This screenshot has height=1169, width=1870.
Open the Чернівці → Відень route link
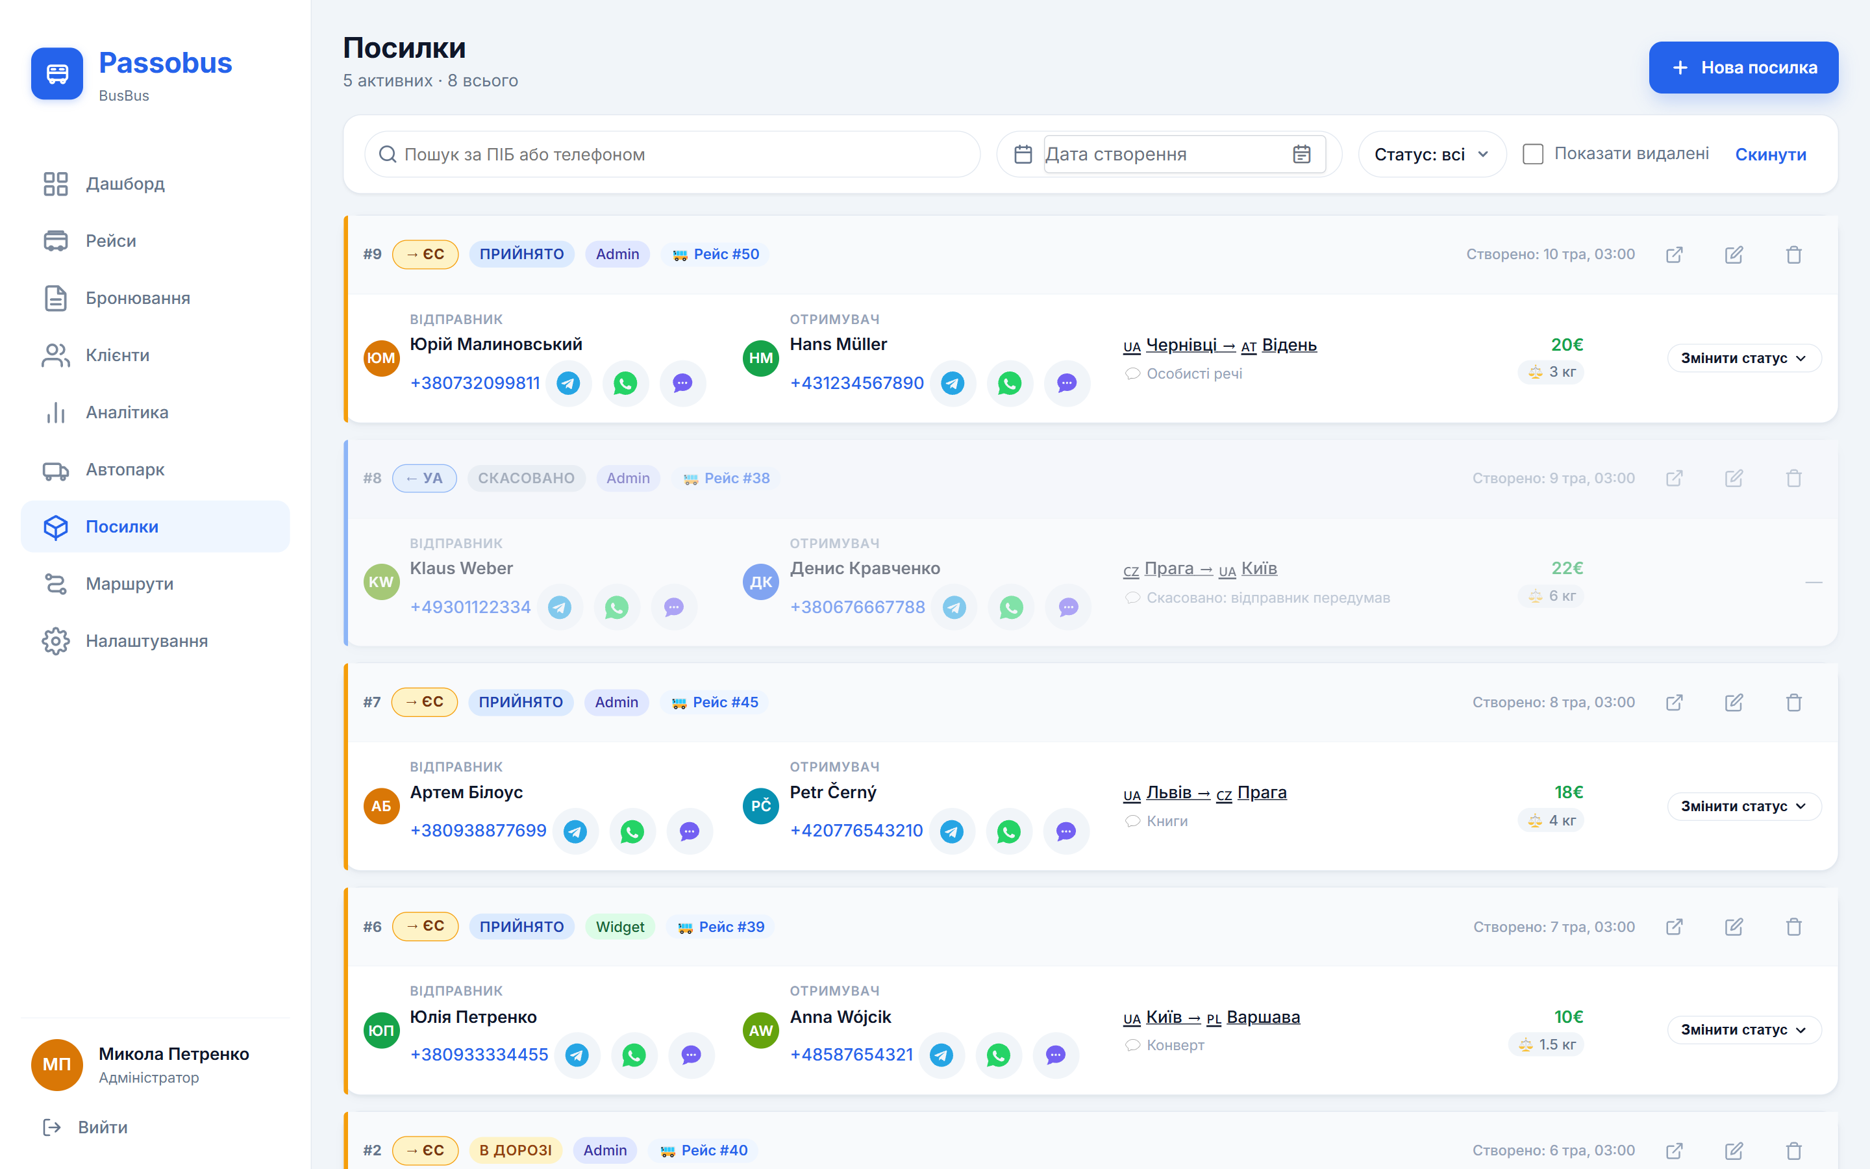[x=1220, y=345]
